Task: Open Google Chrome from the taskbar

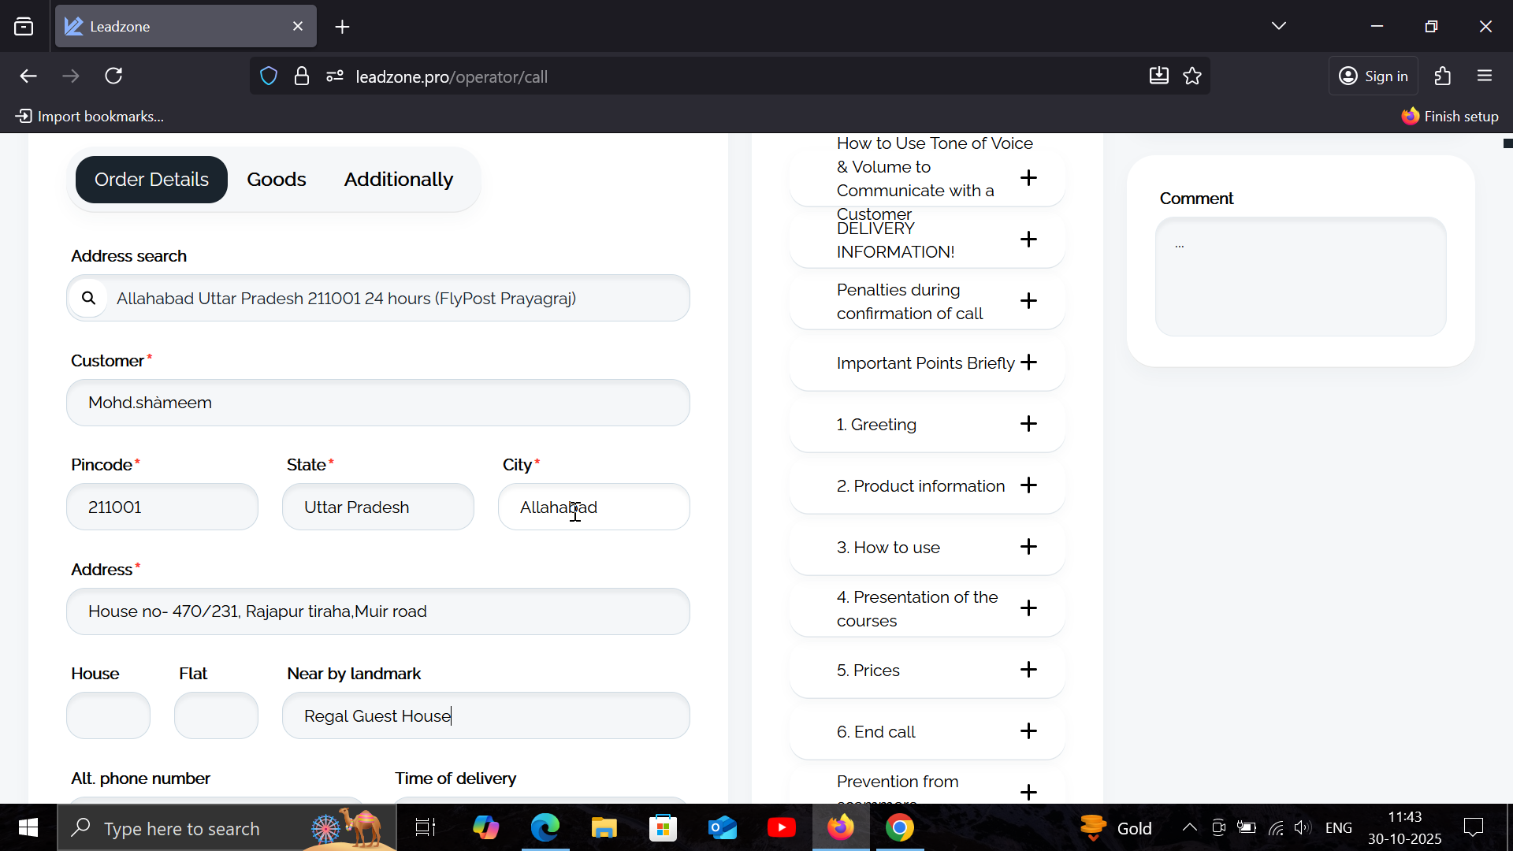Action: pos(899,827)
